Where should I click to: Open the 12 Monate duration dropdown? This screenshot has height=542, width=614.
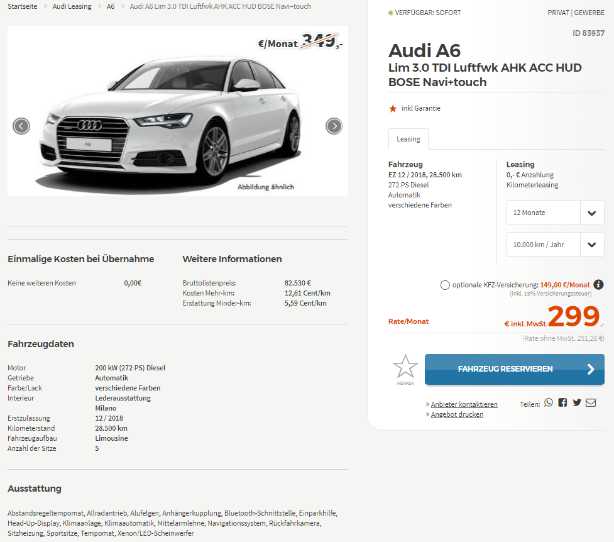[x=556, y=213]
